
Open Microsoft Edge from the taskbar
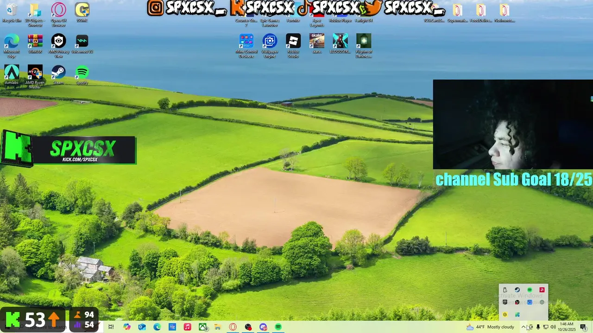pos(157,327)
